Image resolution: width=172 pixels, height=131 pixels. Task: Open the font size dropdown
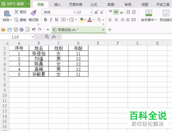pyautogui.click(x=91, y=12)
